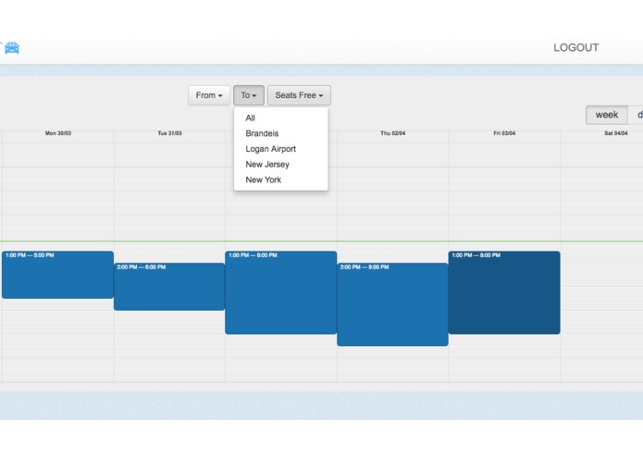Expand the Seats Free dropdown
This screenshot has height=457, width=643.
click(299, 95)
